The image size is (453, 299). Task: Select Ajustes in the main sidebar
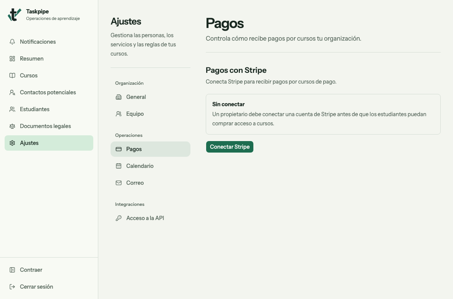49,143
